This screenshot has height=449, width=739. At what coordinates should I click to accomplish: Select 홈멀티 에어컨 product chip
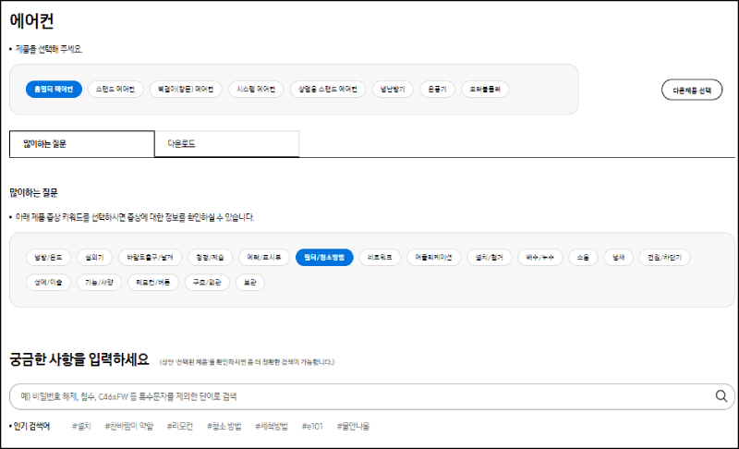(54, 89)
